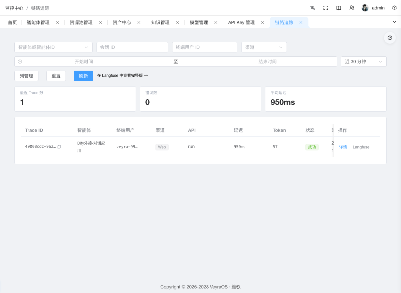Screen dimensions: 401x293
Task: Click the 列管理 button
Action: (x=26, y=76)
